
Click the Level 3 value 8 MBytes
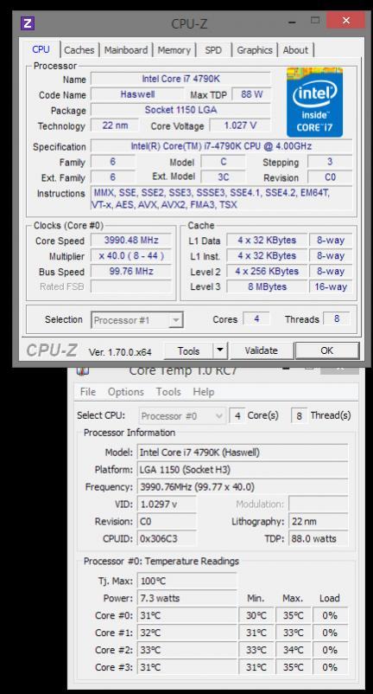267,286
